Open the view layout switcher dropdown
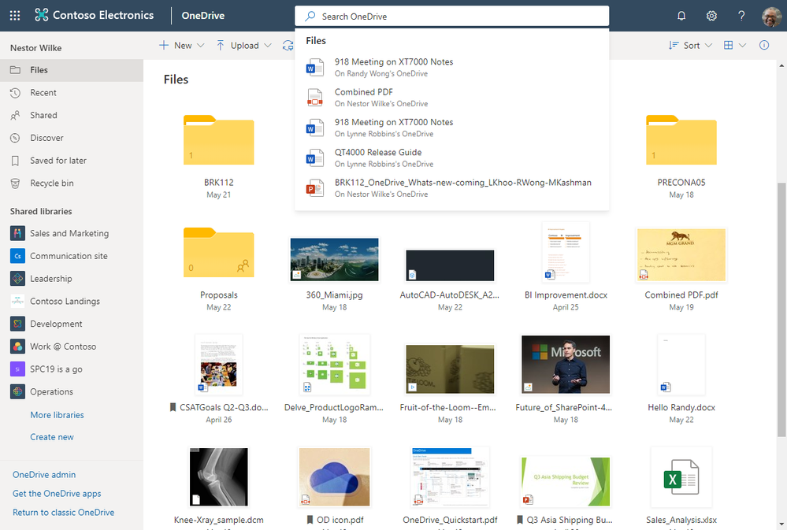 click(734, 46)
